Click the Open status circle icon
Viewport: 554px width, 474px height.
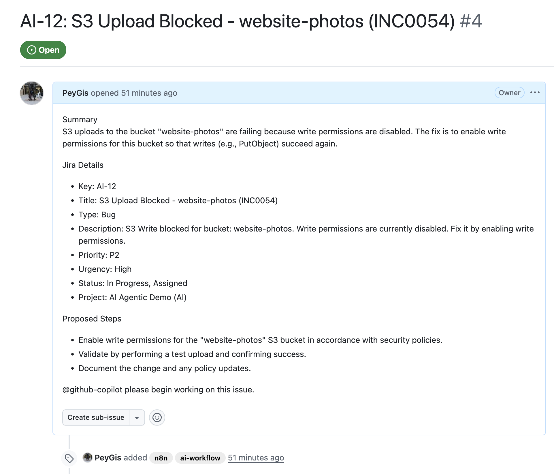(32, 50)
